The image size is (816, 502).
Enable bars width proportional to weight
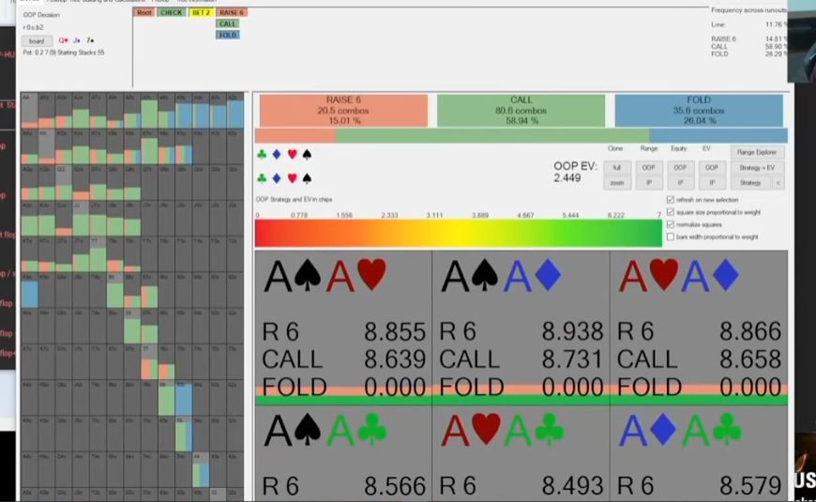(x=671, y=237)
